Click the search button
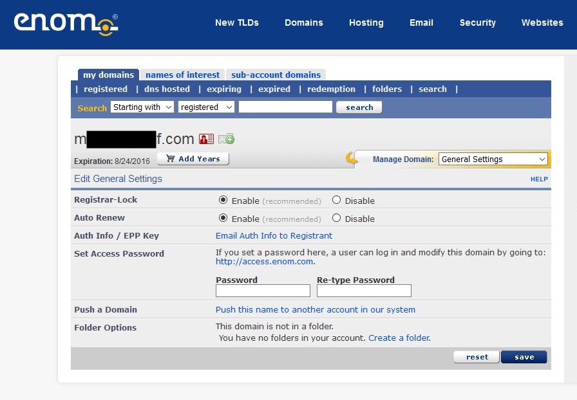Viewport: 577px width, 400px height. pyautogui.click(x=359, y=107)
